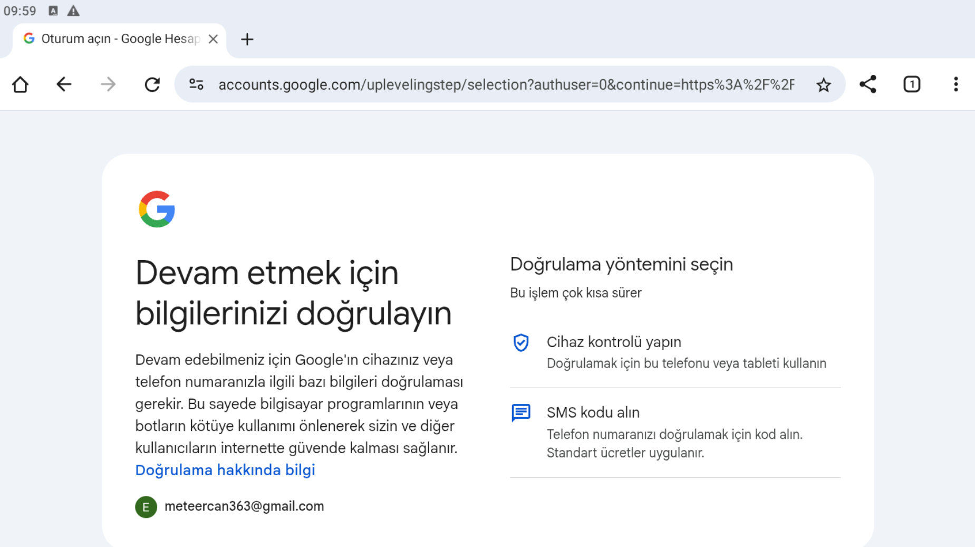Click Devam etmek için bilgilerinizi doğrulayın heading
The height and width of the screenshot is (547, 975).
[x=293, y=293]
